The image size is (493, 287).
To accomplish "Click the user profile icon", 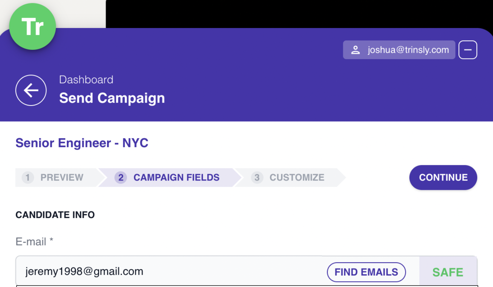I will [x=355, y=50].
